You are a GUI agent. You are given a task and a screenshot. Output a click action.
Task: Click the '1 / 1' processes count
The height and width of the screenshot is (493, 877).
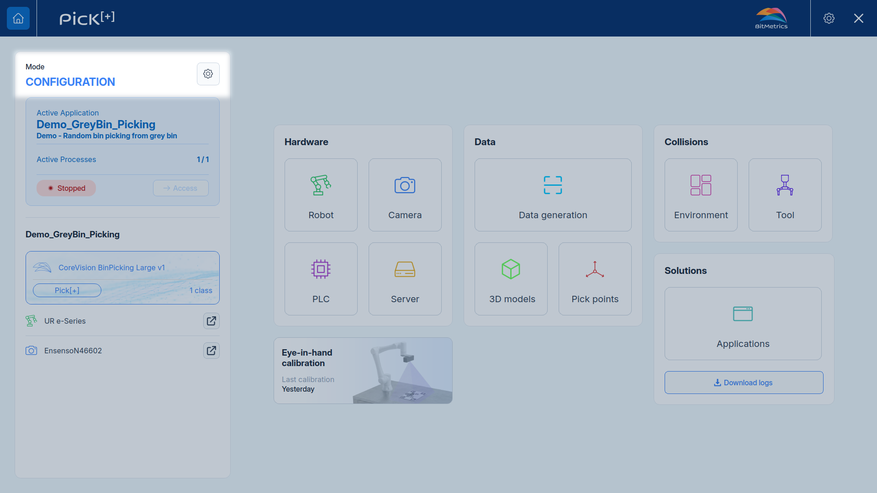(203, 159)
